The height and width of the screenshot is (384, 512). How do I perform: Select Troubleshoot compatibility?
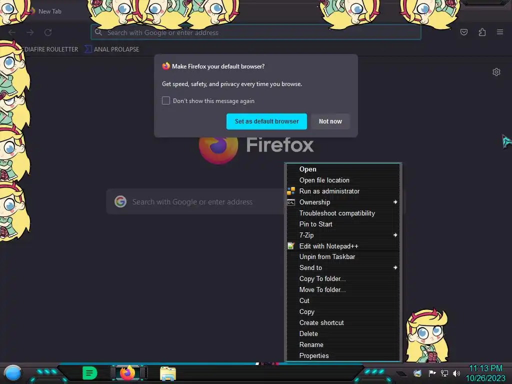tap(343, 213)
